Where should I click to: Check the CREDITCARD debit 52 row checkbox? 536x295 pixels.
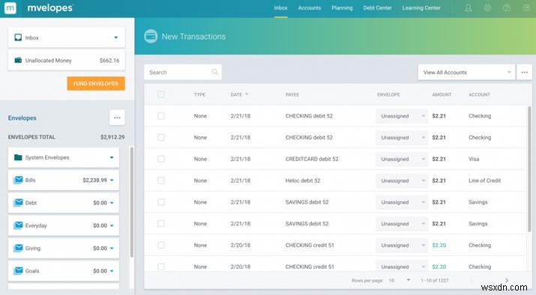[x=161, y=159]
